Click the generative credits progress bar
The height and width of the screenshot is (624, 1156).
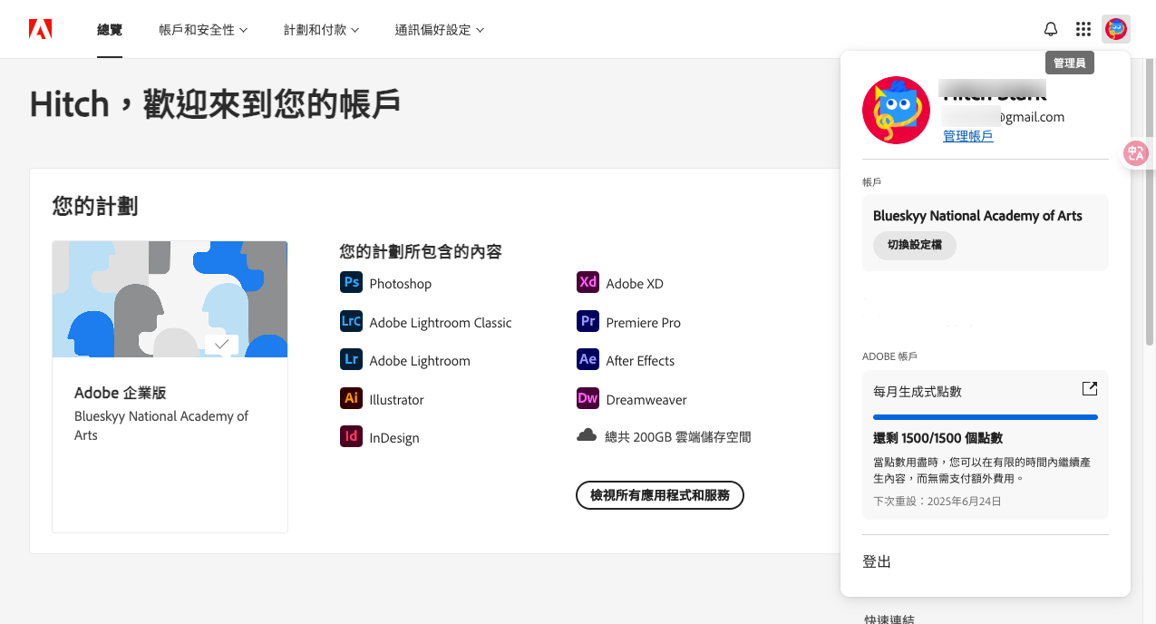985,417
